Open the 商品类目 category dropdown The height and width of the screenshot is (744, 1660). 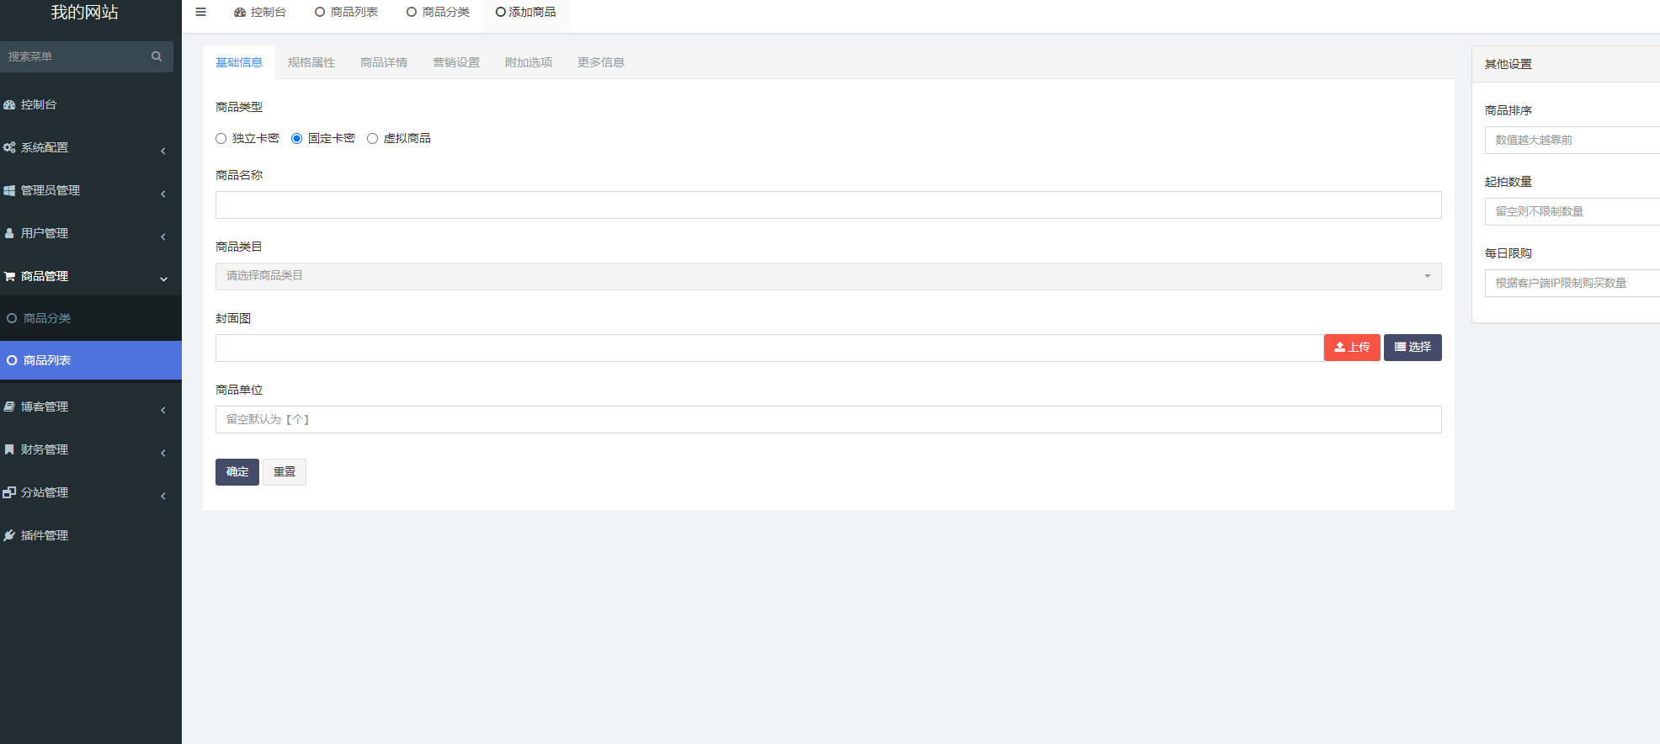pyautogui.click(x=827, y=276)
